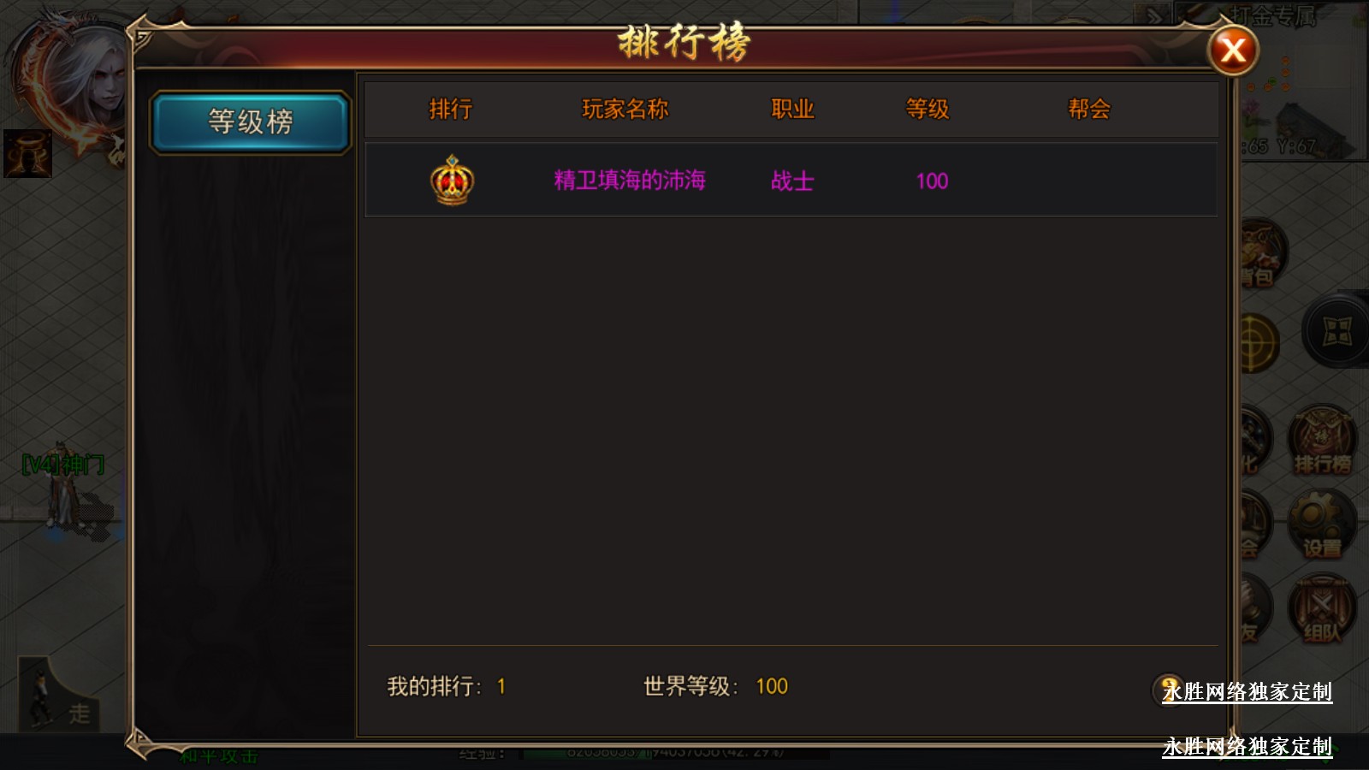Image resolution: width=1369 pixels, height=770 pixels.
Task: Open the dark round grid menu icon
Action: click(1336, 332)
